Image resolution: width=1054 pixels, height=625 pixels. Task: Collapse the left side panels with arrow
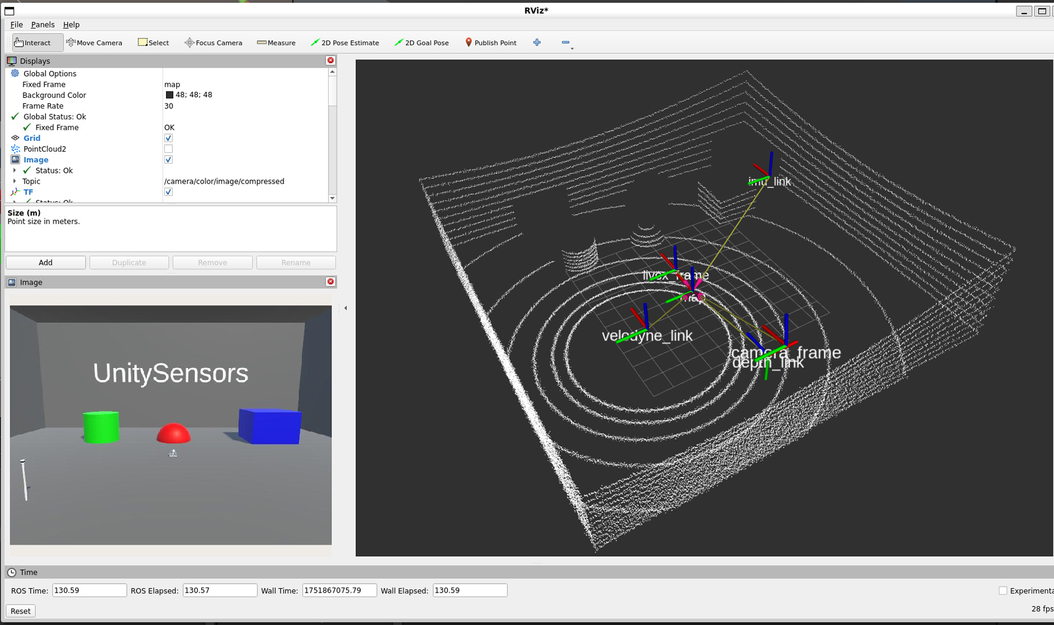(x=346, y=308)
